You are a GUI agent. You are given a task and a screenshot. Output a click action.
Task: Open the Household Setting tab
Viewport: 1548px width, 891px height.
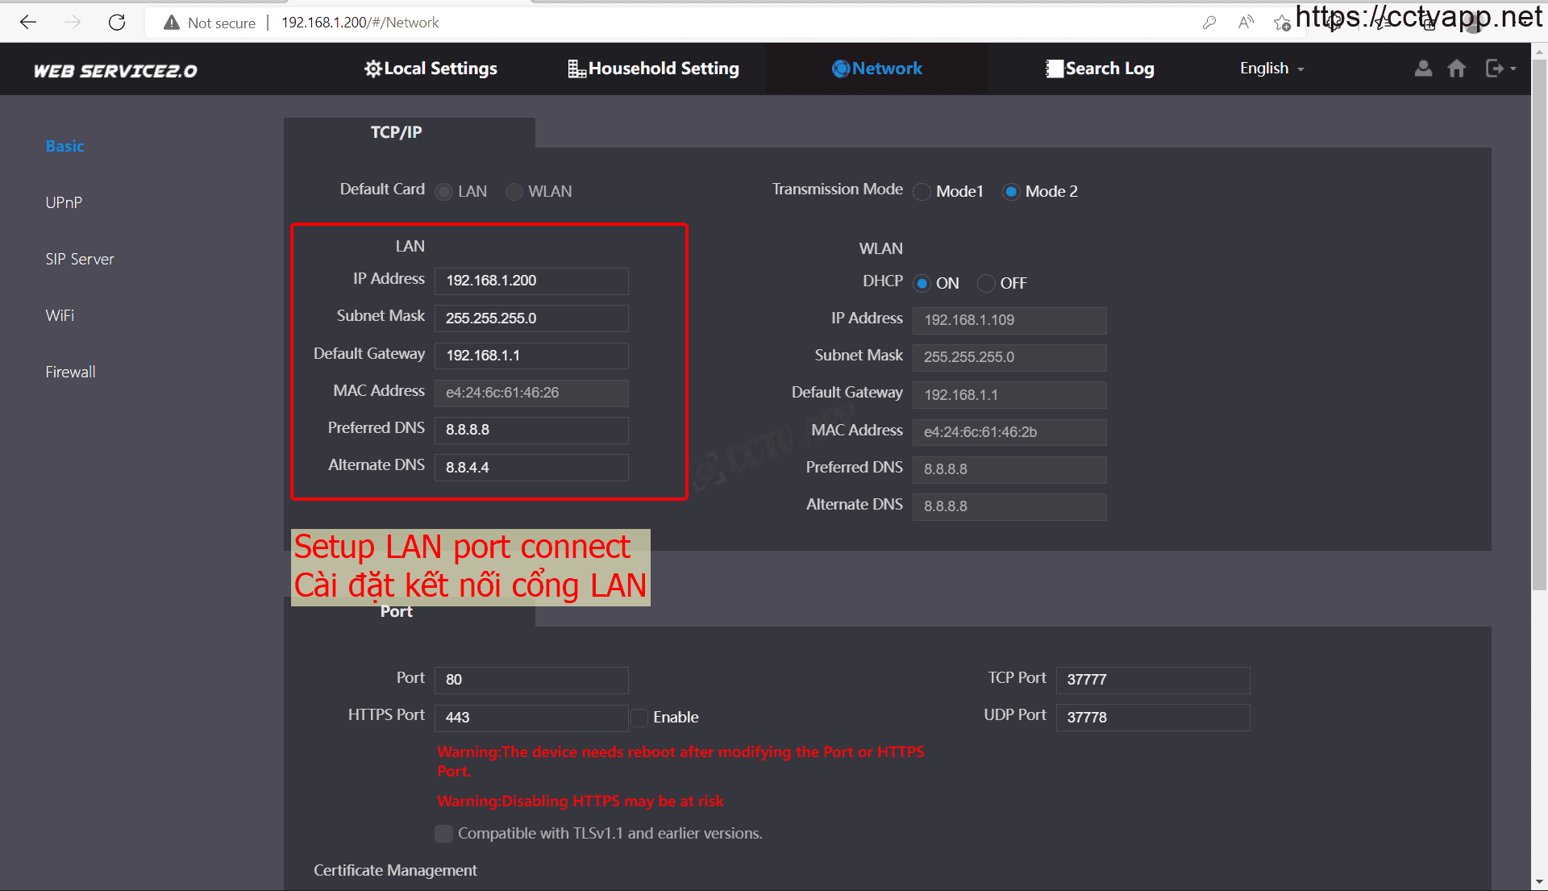click(x=653, y=69)
